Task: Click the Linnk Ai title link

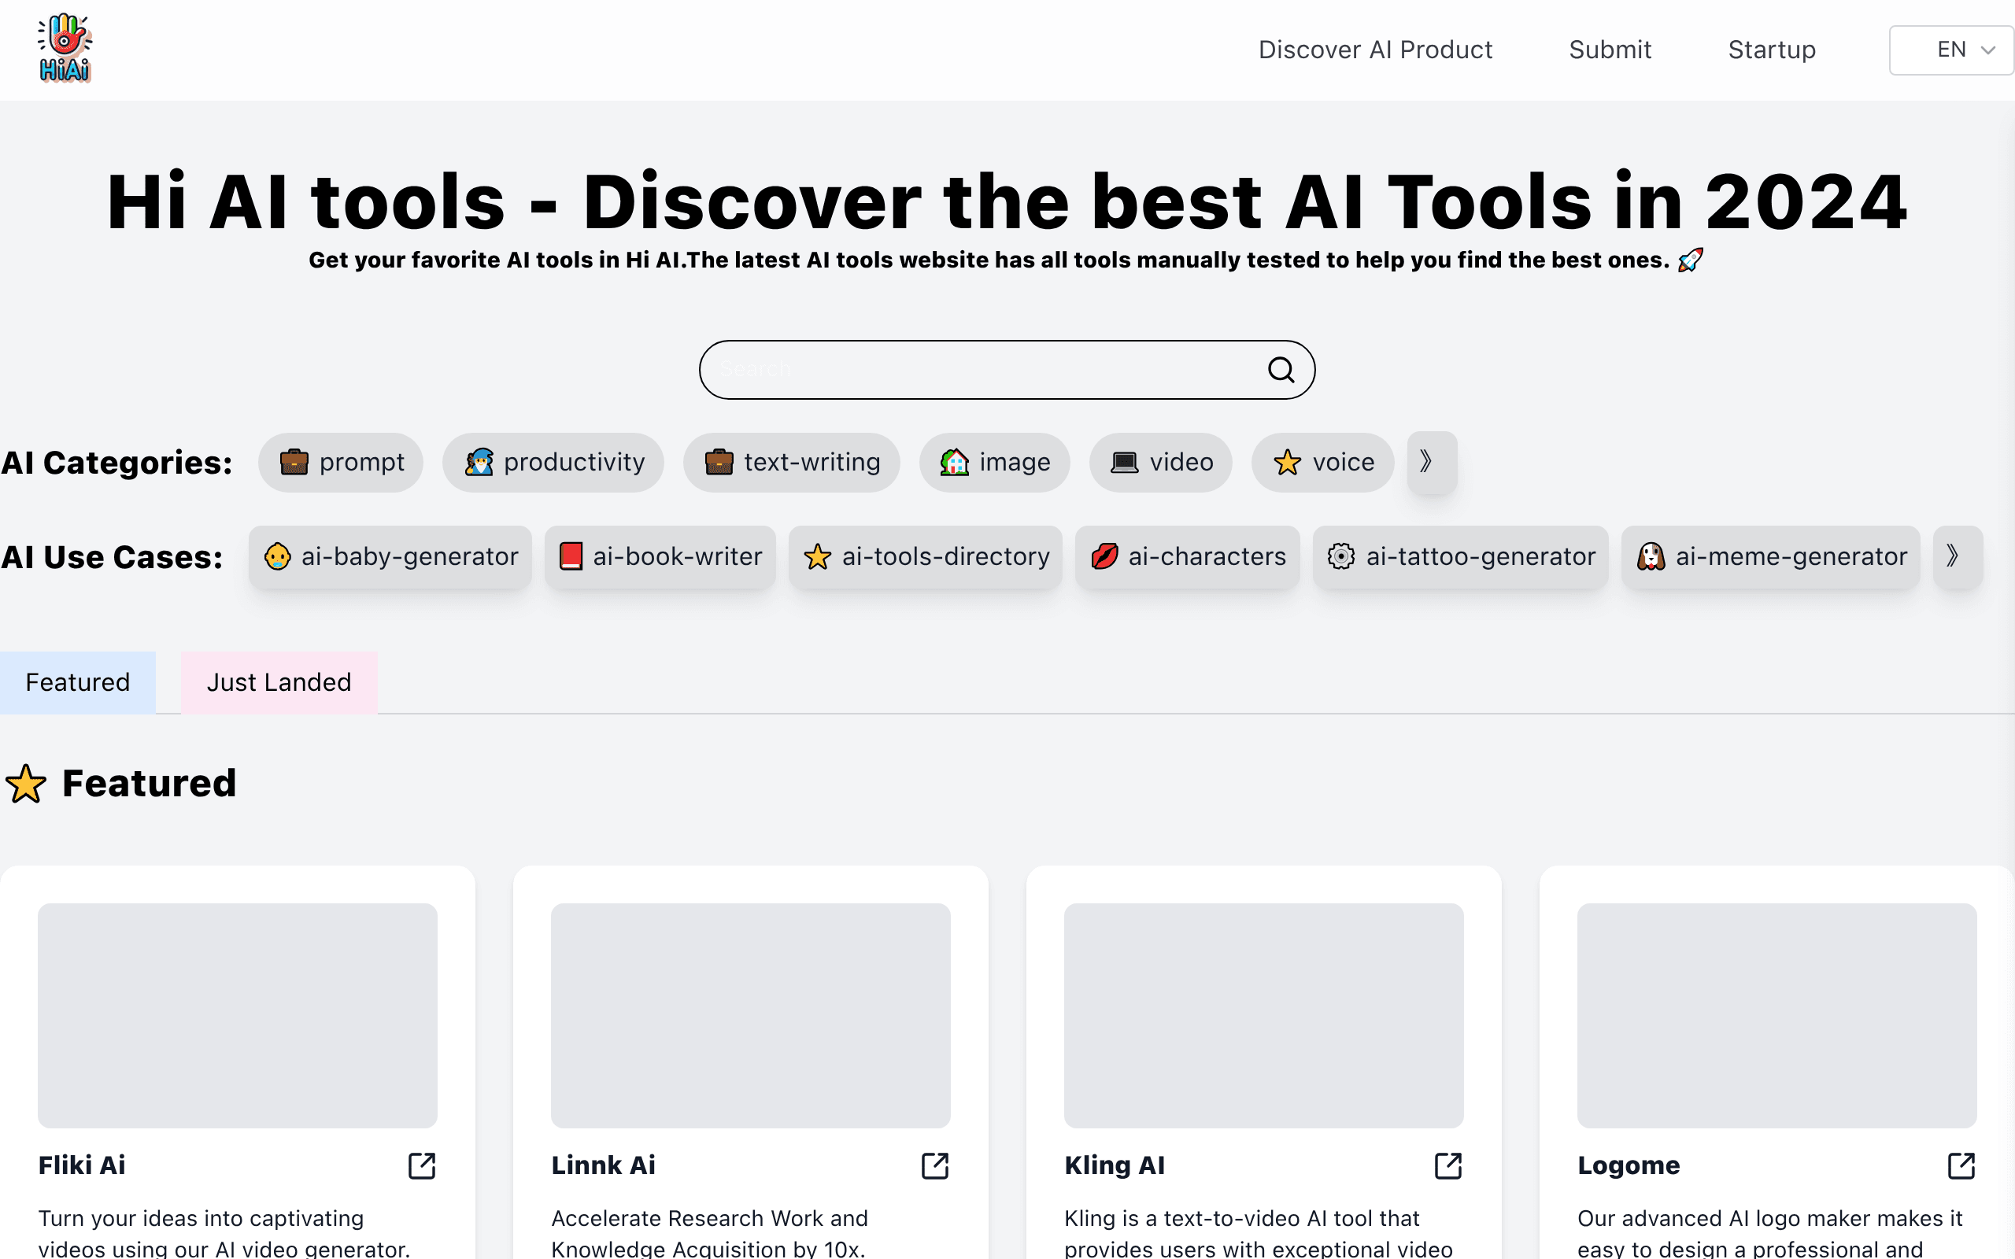Action: click(x=603, y=1165)
